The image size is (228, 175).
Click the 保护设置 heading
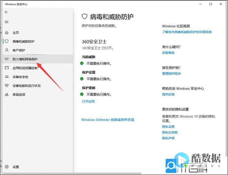(89, 72)
